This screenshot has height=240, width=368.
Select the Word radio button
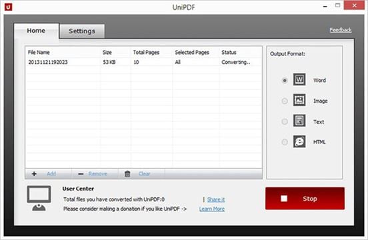click(x=285, y=81)
